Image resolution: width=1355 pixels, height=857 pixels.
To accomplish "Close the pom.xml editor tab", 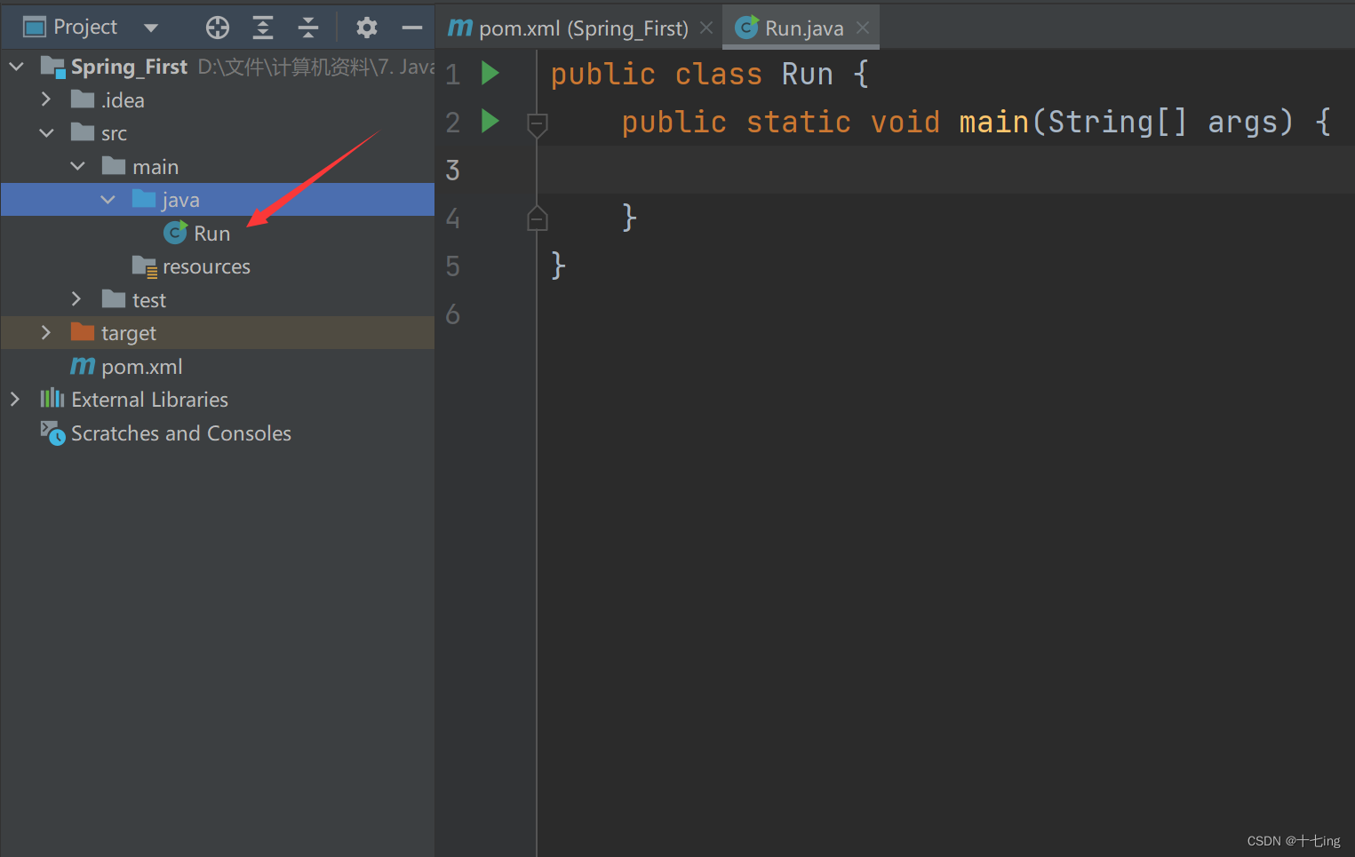I will pyautogui.click(x=706, y=28).
